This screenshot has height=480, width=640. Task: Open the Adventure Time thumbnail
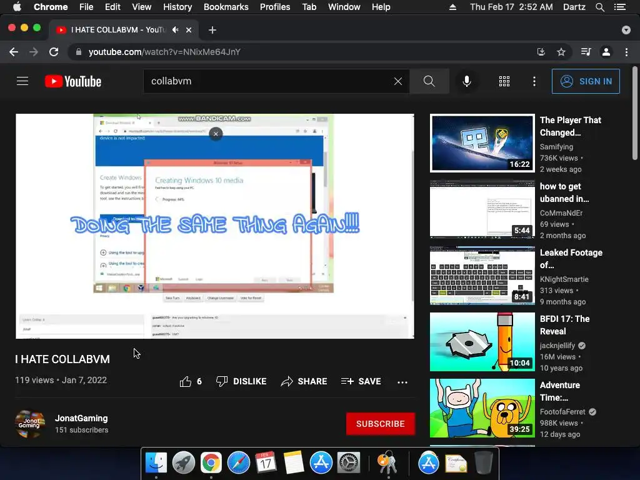(482, 408)
